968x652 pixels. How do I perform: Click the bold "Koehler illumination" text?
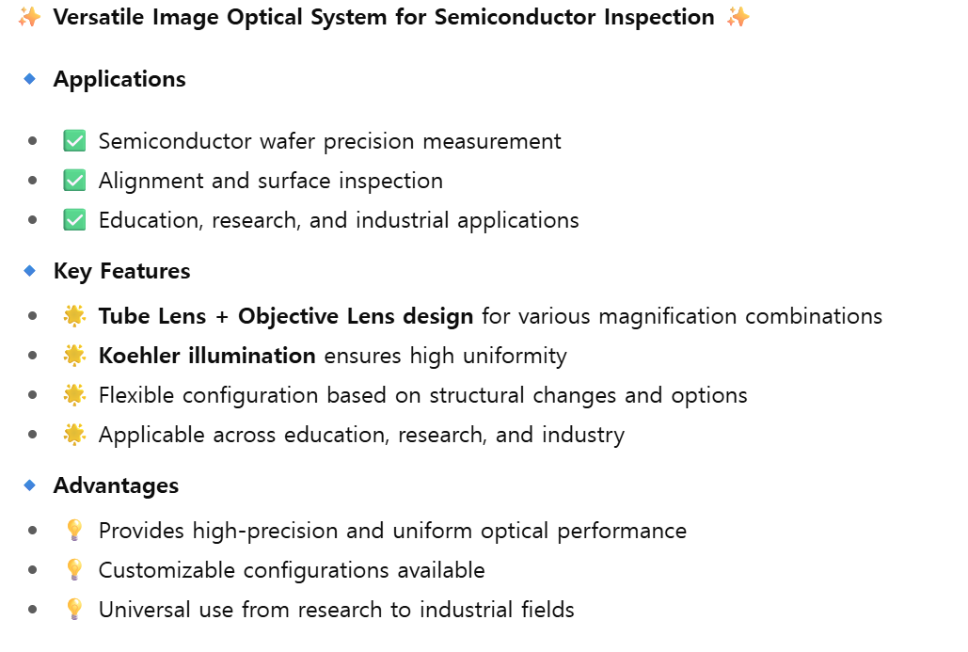coord(207,356)
